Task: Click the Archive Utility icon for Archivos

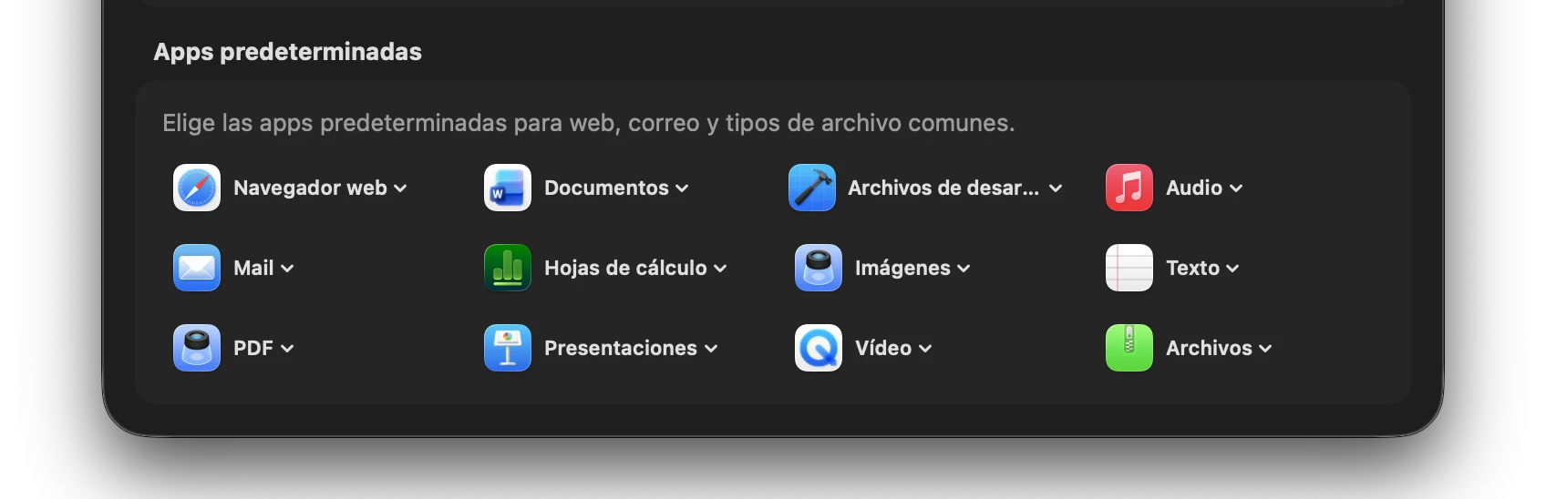Action: (x=1129, y=348)
